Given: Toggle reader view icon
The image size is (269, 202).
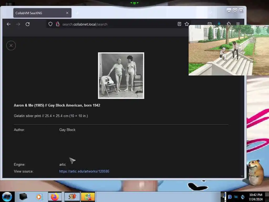Looking at the screenshot, I should (179, 24).
